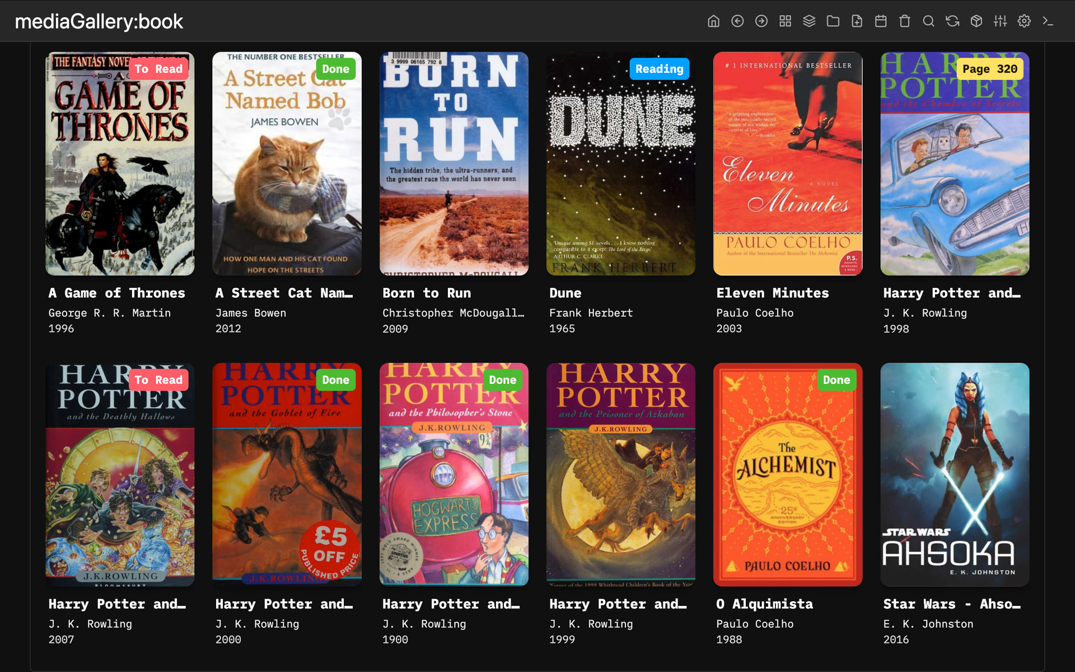The height and width of the screenshot is (672, 1075).
Task: Click the refresh sync icon
Action: pos(952,21)
